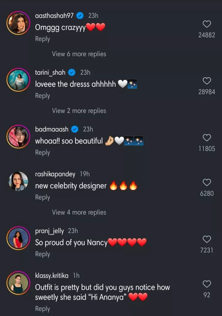Heart rashikapandey's "new celebrity designer" comment

point(207,182)
